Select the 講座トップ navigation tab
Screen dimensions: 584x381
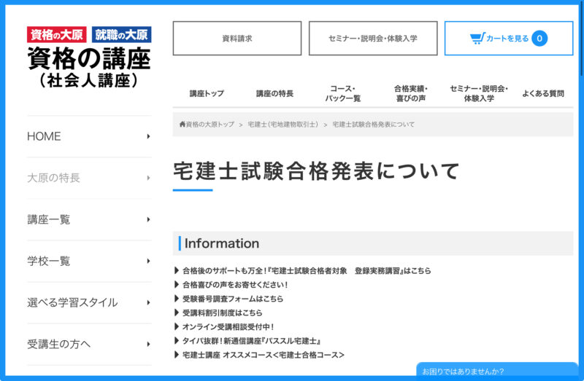point(207,93)
